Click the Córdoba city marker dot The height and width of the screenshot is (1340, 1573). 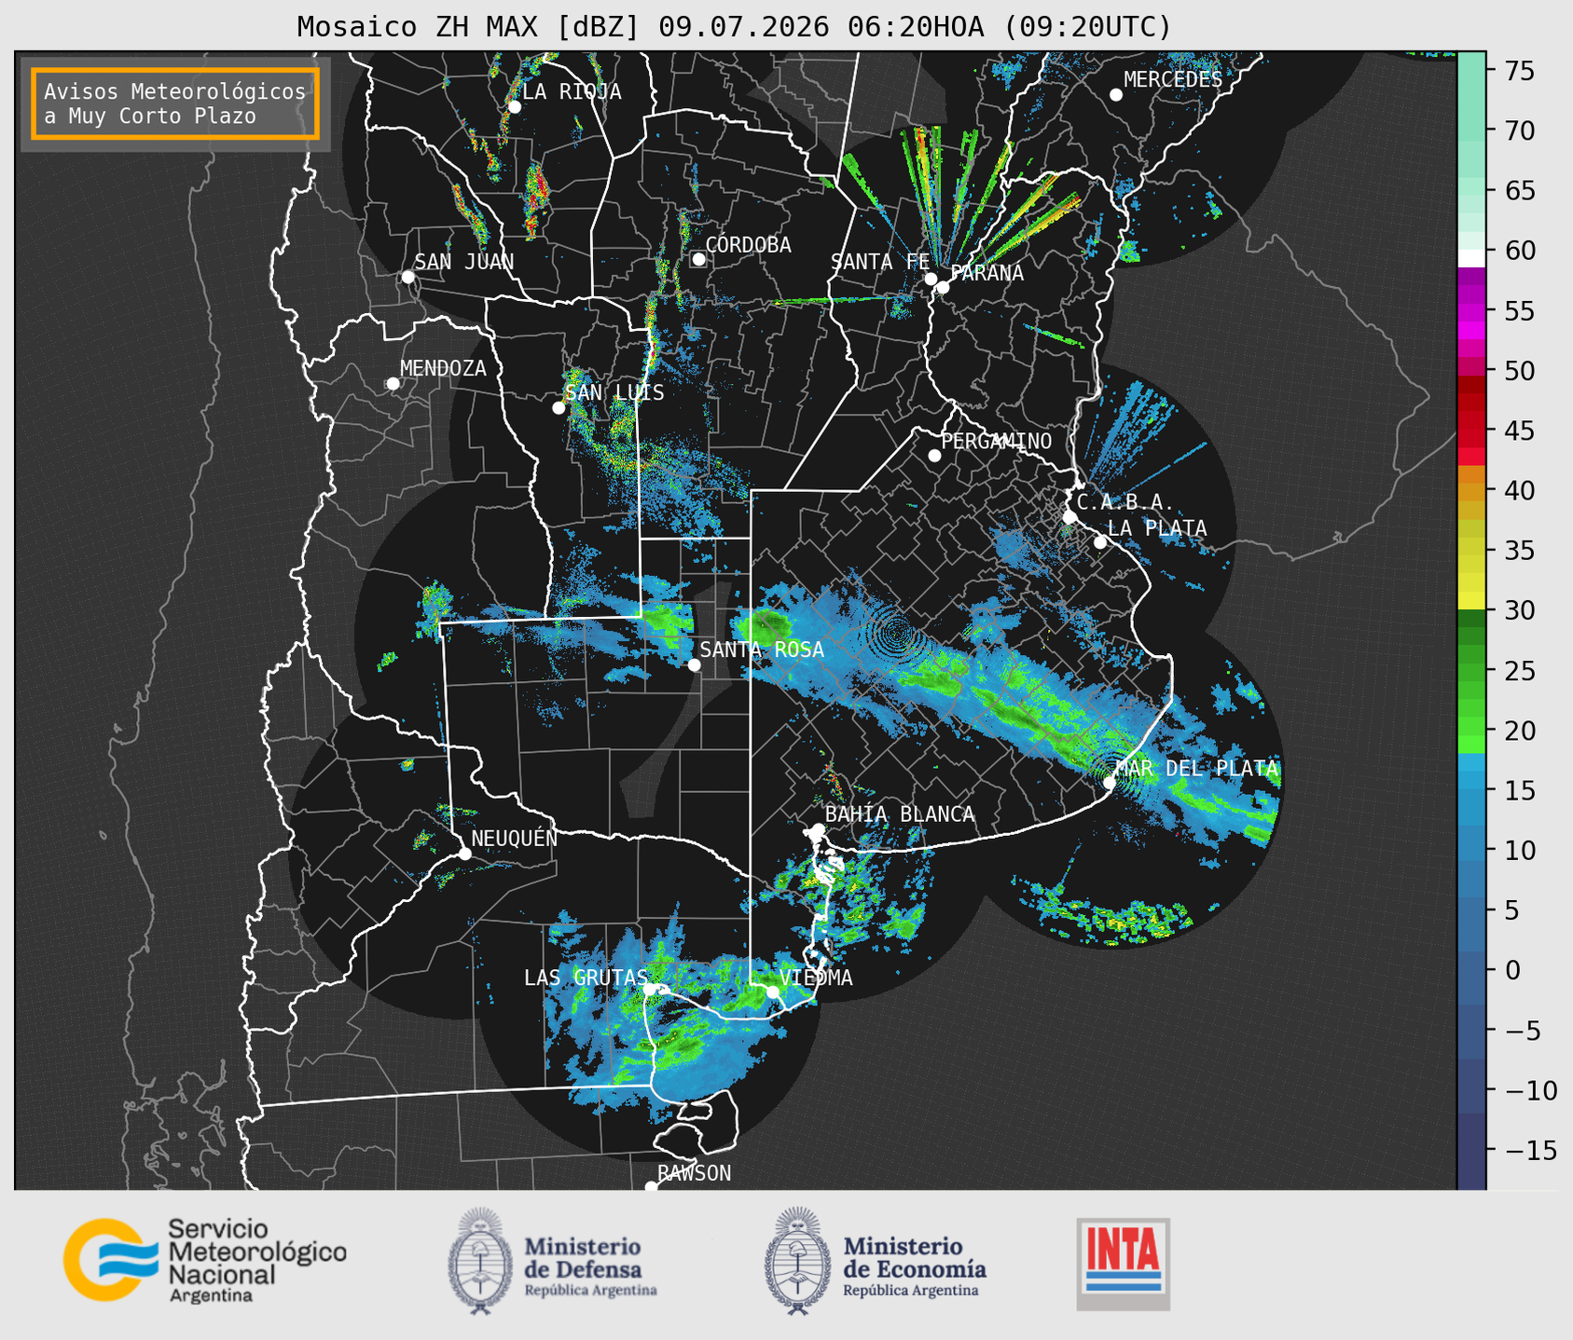click(698, 259)
